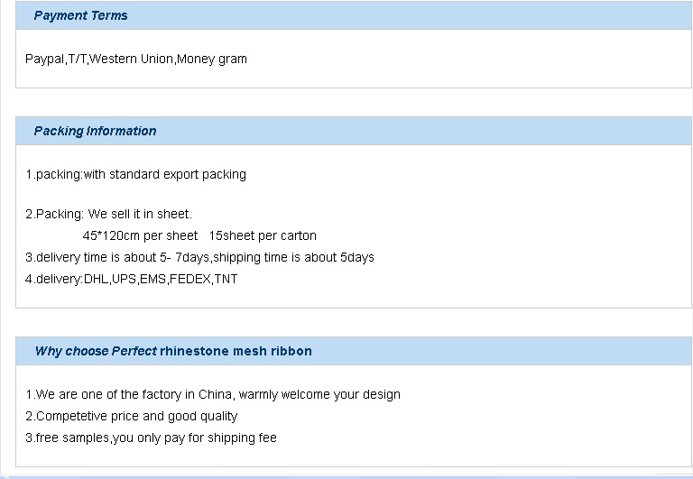
Task: Click TNT in the delivery carriers line
Action: point(226,279)
